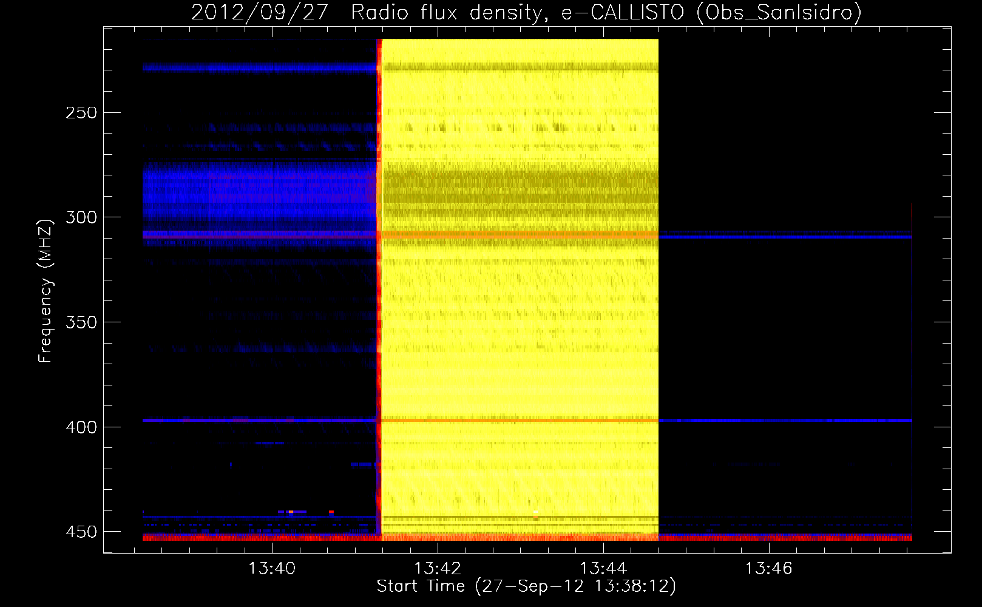Click the 450 frequency tick label
Viewport: 982px width, 607px height.
pyautogui.click(x=81, y=532)
